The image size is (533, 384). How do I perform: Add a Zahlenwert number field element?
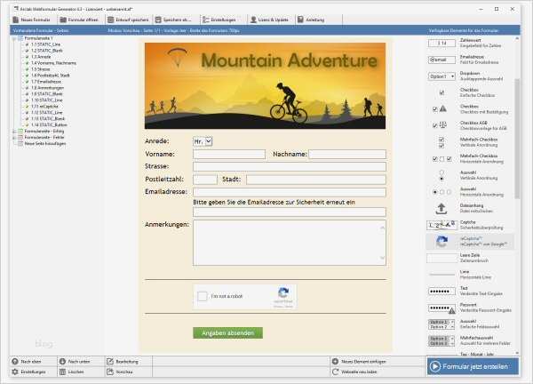click(469, 43)
